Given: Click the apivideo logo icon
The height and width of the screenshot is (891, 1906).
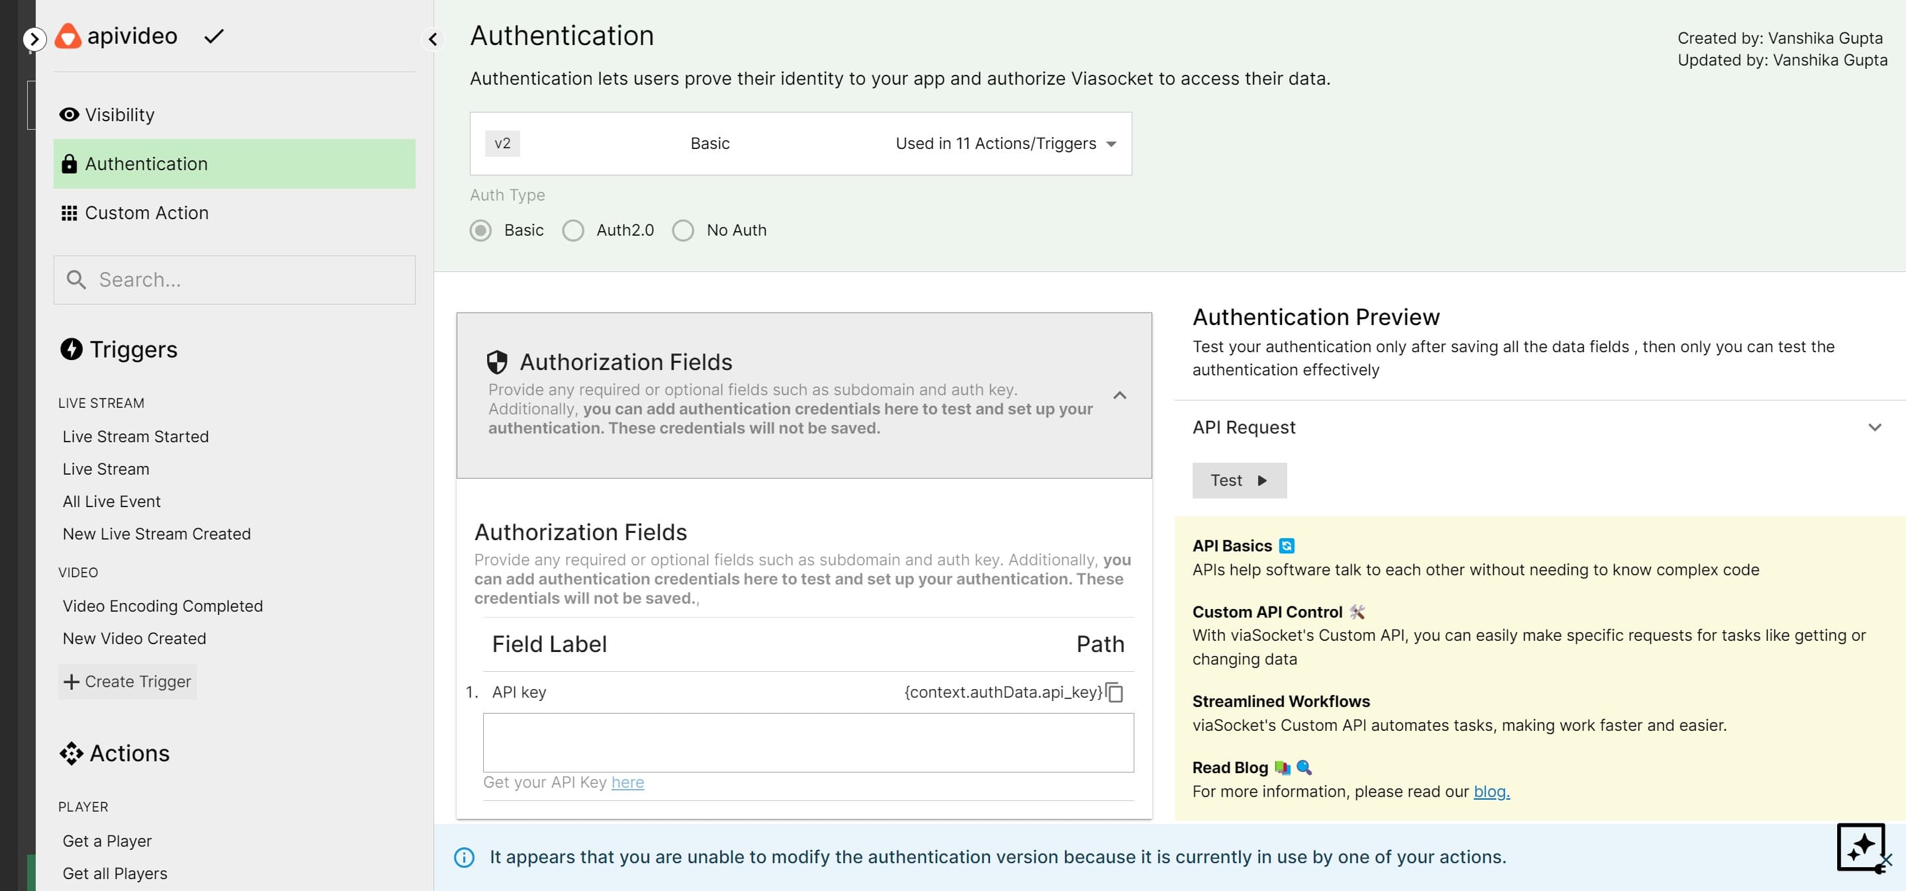Looking at the screenshot, I should pos(68,36).
